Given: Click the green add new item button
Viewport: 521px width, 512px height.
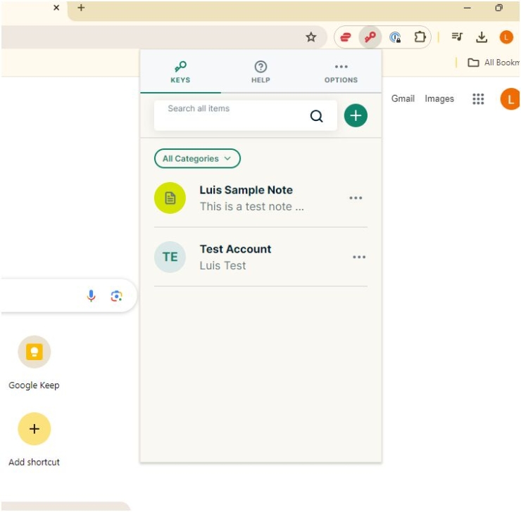Looking at the screenshot, I should pyautogui.click(x=356, y=115).
